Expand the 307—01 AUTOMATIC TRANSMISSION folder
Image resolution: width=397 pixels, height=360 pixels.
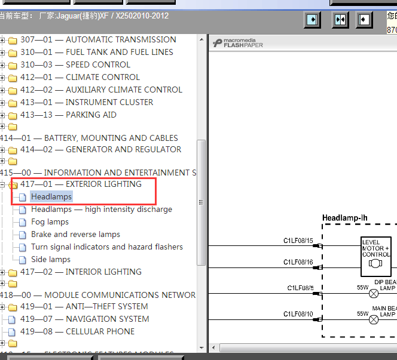2,40
